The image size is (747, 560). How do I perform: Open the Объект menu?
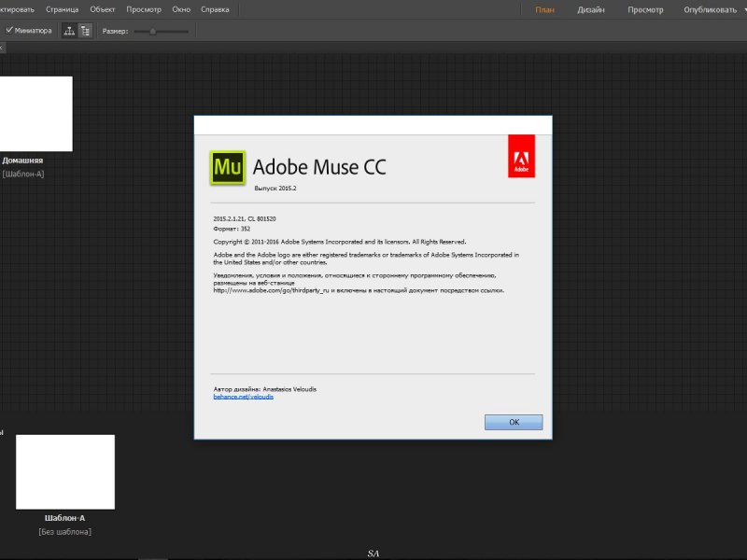point(103,9)
